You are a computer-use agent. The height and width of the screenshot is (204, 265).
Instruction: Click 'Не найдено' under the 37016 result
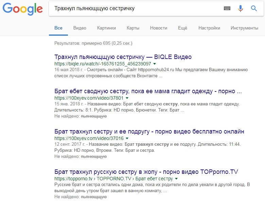(x=81, y=157)
